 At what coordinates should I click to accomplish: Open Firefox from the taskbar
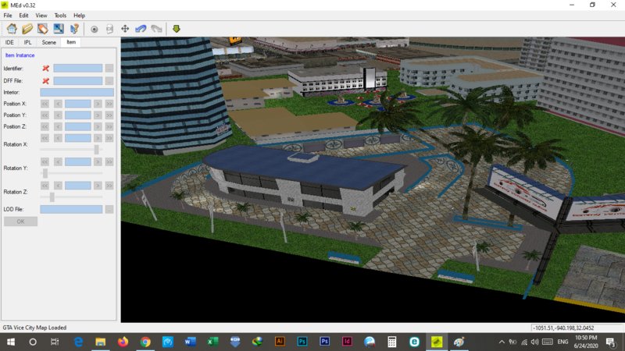pyautogui.click(x=123, y=342)
